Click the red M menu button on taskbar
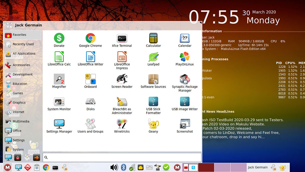 tap(8, 167)
